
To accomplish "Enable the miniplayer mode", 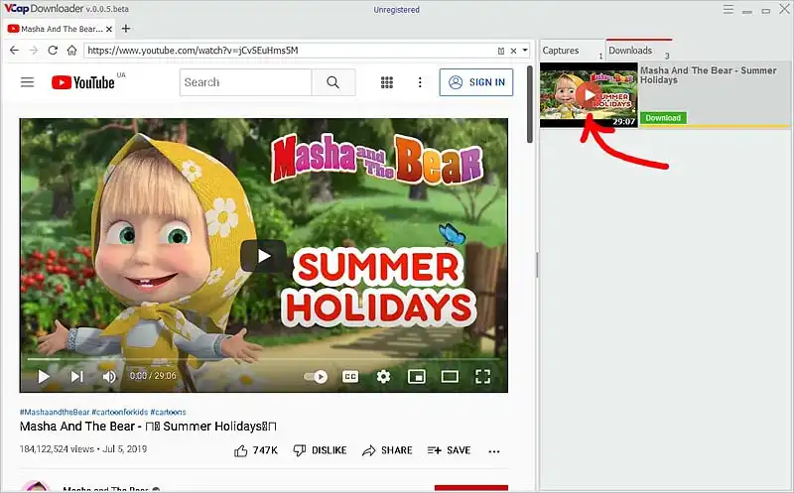I will pyautogui.click(x=416, y=376).
